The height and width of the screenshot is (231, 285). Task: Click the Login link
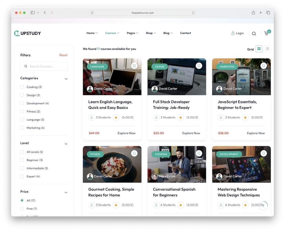(237, 33)
